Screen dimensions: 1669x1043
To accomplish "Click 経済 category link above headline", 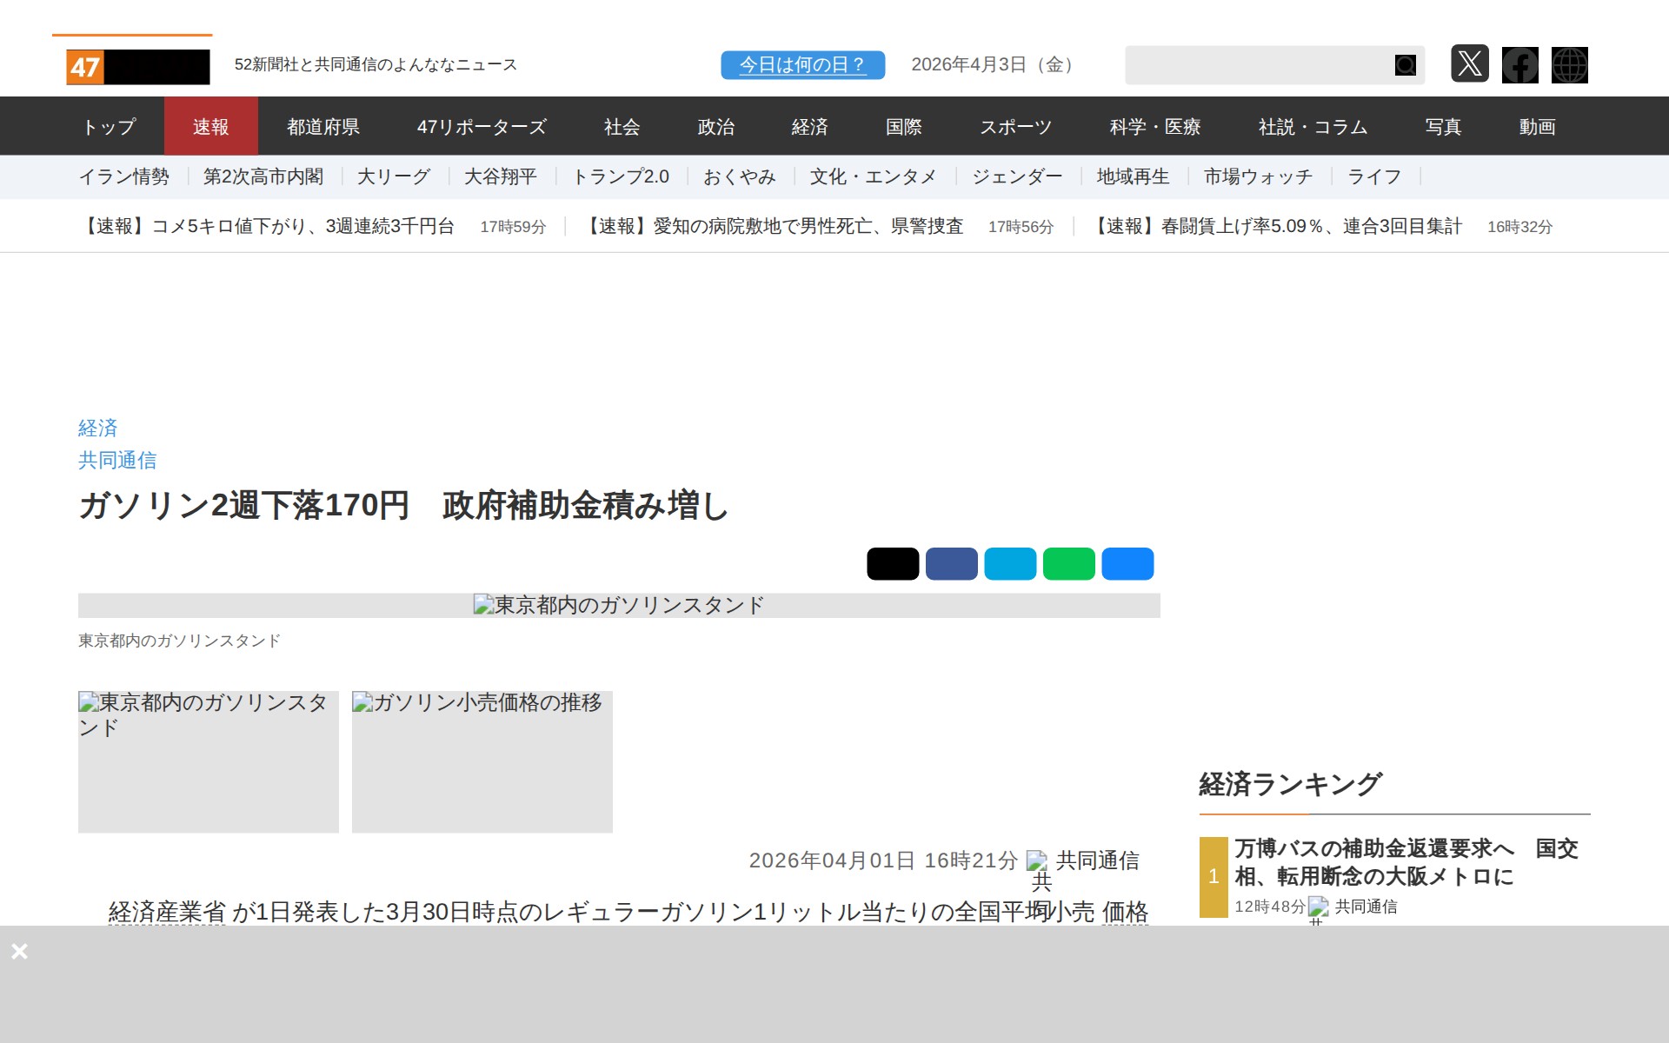I will coord(97,428).
